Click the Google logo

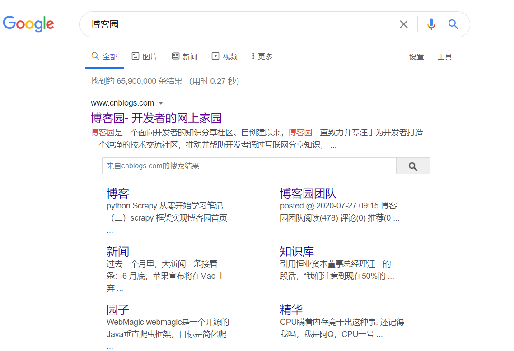click(x=28, y=24)
